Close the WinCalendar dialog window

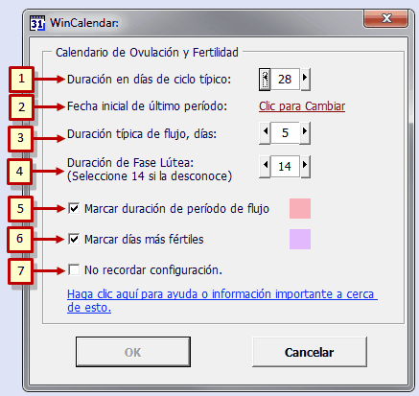coord(385,19)
